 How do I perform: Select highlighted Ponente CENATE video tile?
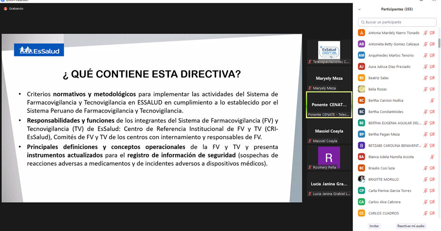(x=329, y=105)
